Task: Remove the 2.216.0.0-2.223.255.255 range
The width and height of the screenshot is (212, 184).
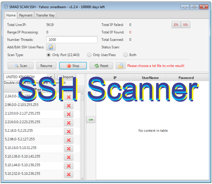Action: click(69, 123)
